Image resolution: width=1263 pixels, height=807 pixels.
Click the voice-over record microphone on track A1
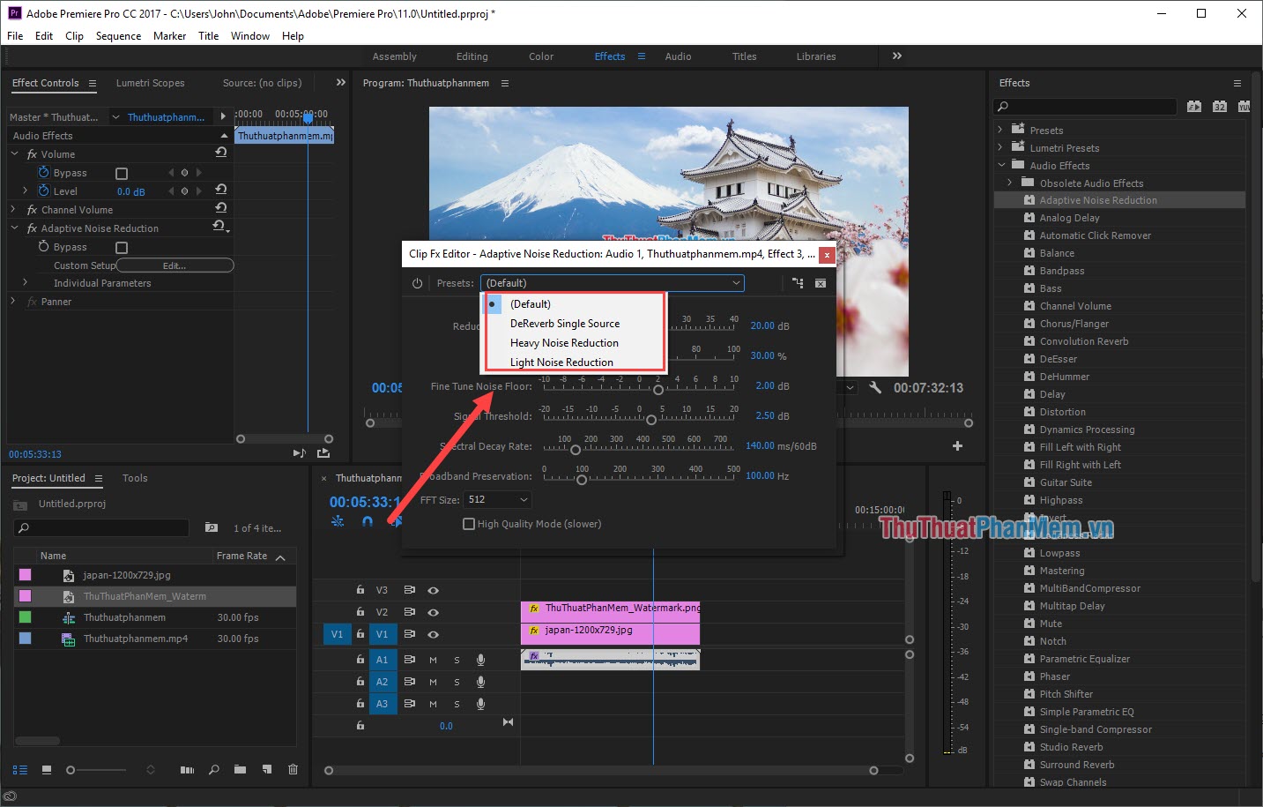point(480,659)
